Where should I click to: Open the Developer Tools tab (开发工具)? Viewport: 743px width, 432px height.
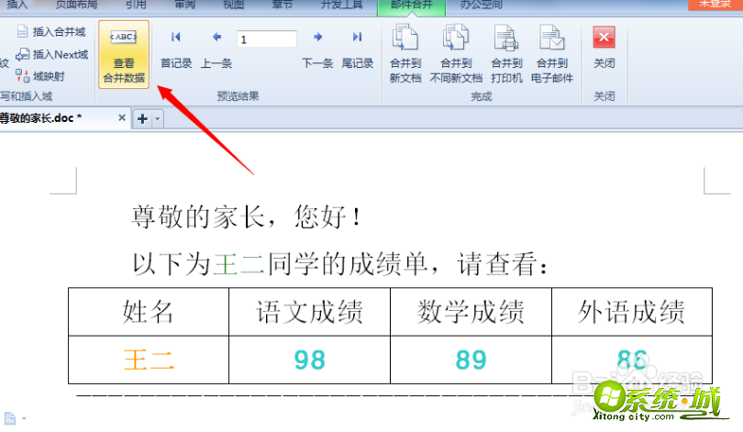(x=341, y=5)
